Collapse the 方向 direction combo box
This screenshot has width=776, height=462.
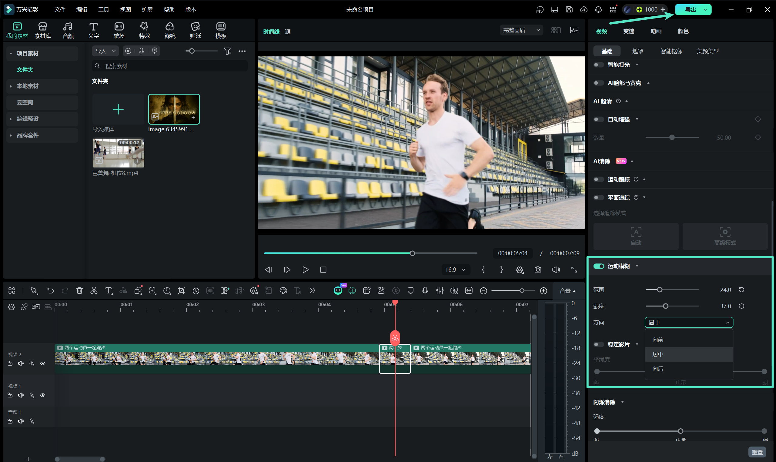[x=689, y=323]
